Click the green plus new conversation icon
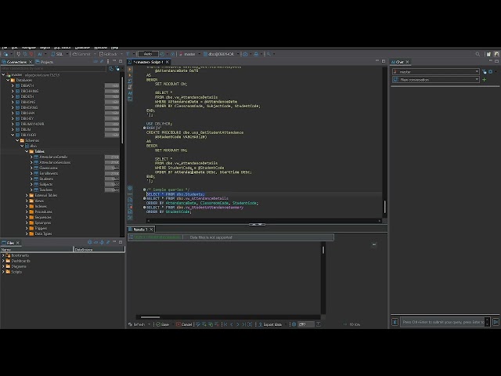This screenshot has width=501, height=376. [x=484, y=80]
